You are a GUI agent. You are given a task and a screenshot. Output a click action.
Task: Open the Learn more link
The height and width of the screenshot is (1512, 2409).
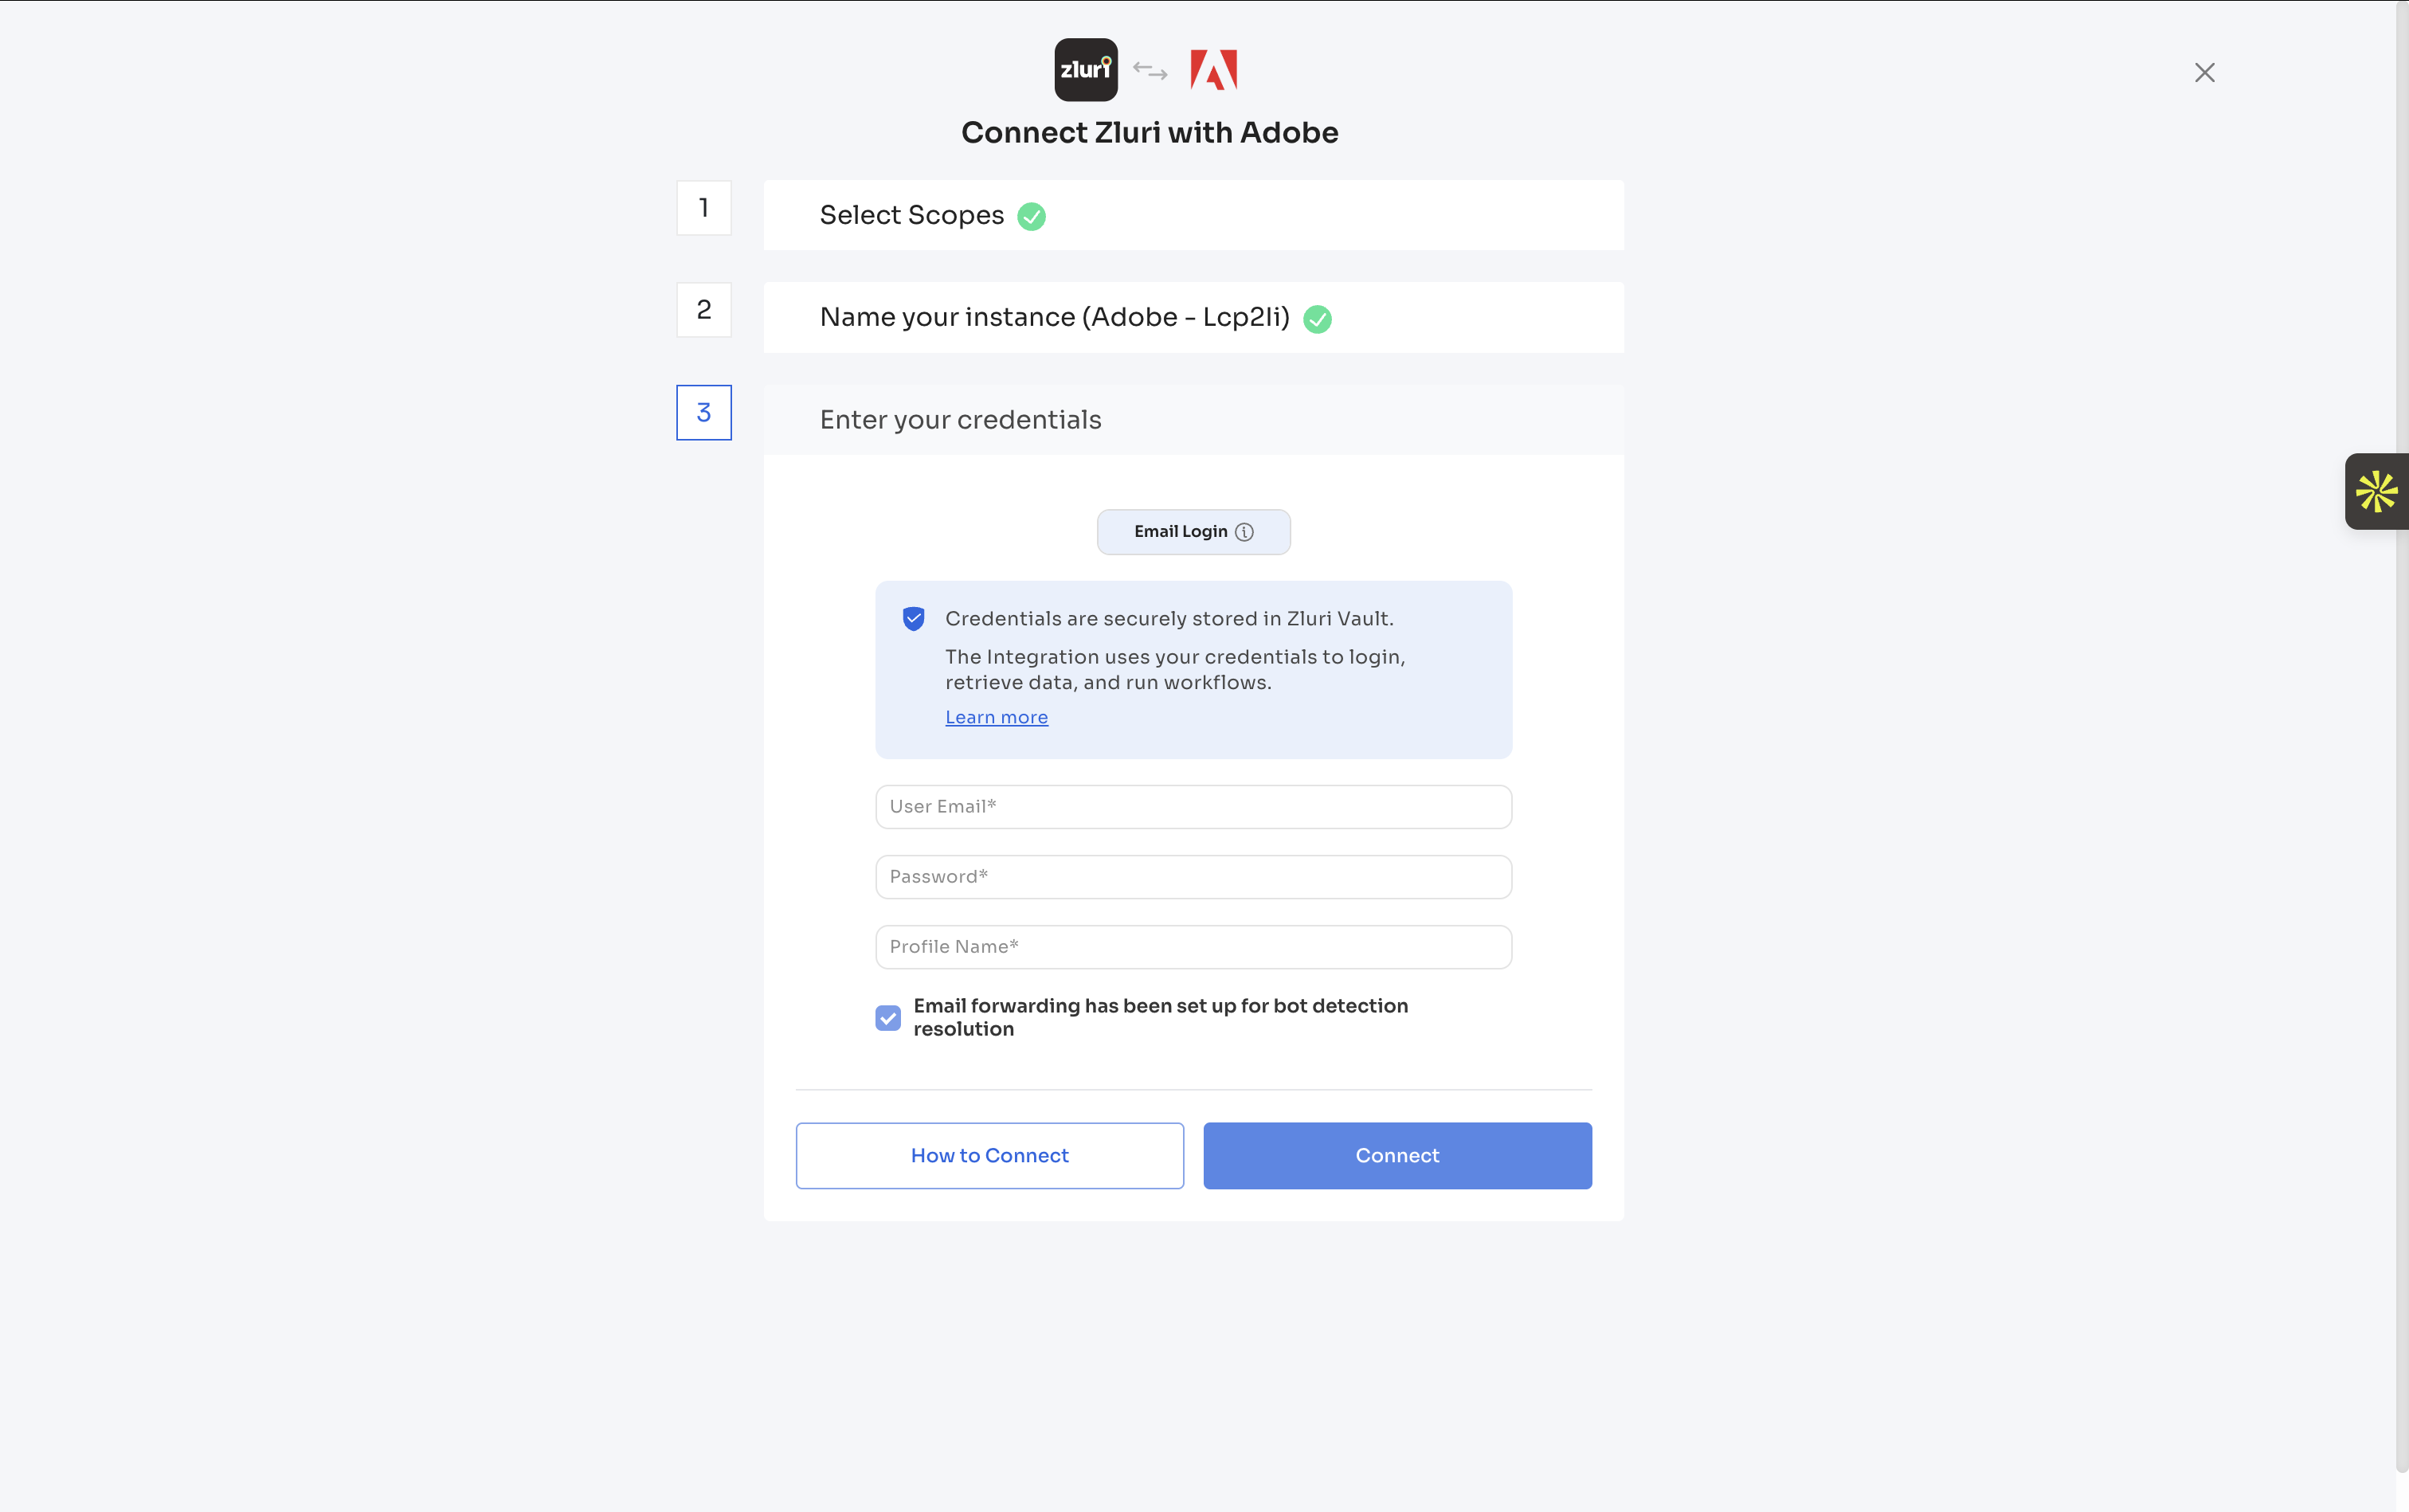(997, 718)
